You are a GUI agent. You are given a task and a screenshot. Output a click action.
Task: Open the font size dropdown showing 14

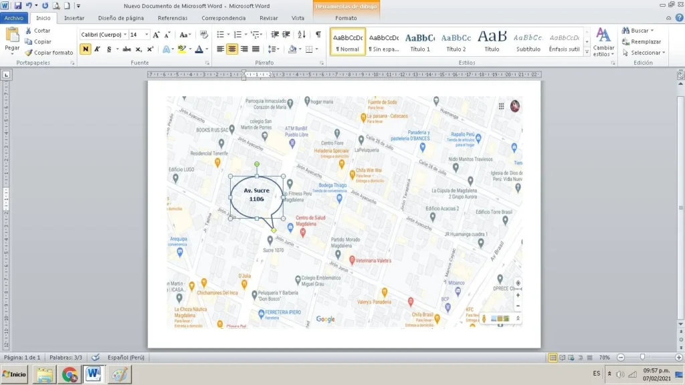point(146,35)
